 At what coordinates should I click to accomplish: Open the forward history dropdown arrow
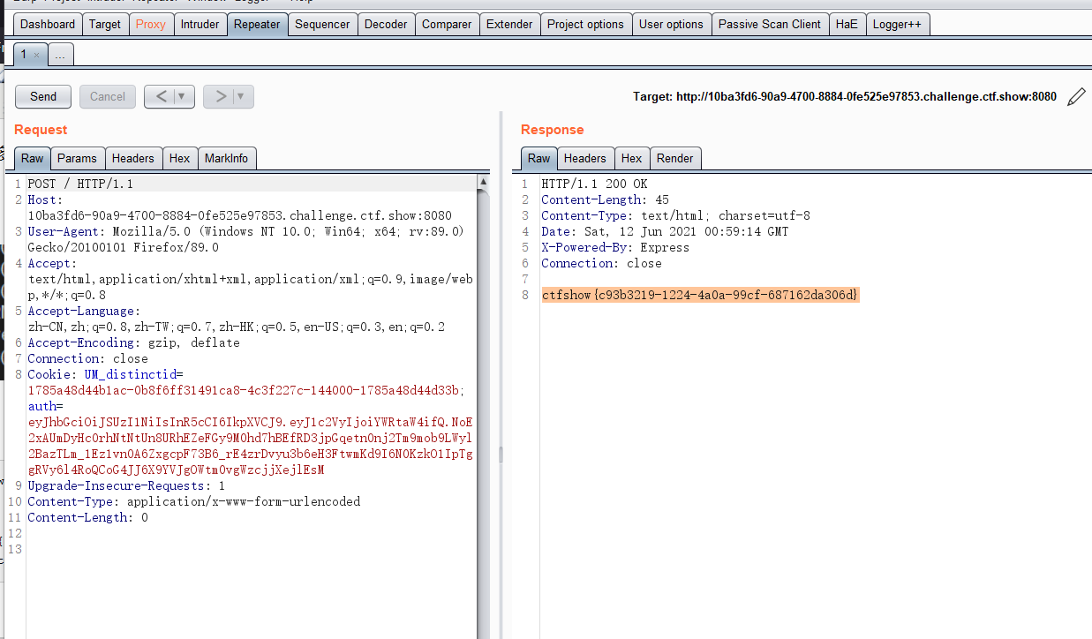point(242,96)
